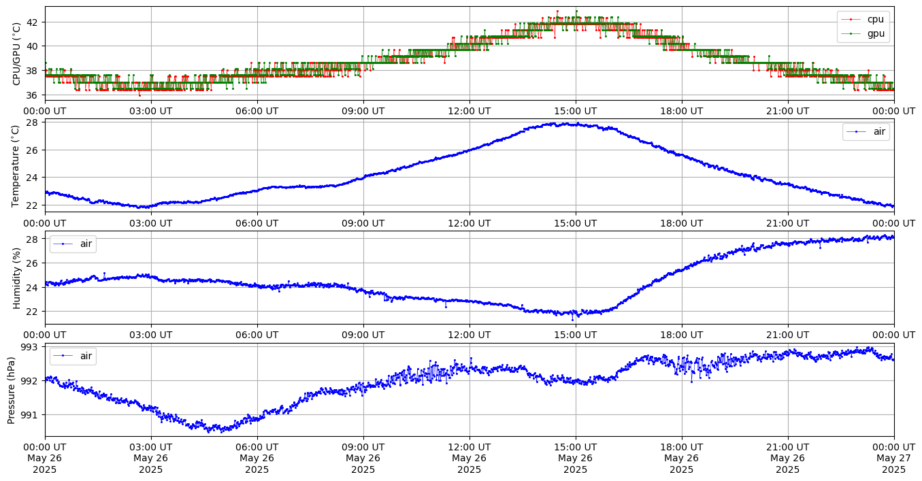The width and height of the screenshot is (922, 481).
Task: Click '12:00 UT' tick below Humidity plot
Action: point(470,335)
